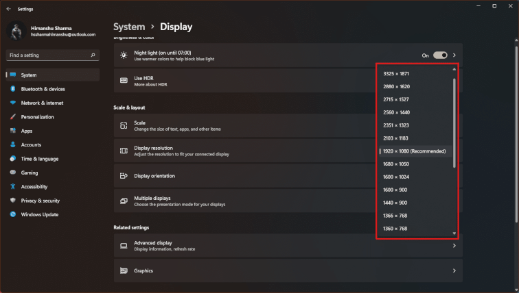Screen dimensions: 519x293
Task: Open Privacy & security shield icon
Action: 13,201
